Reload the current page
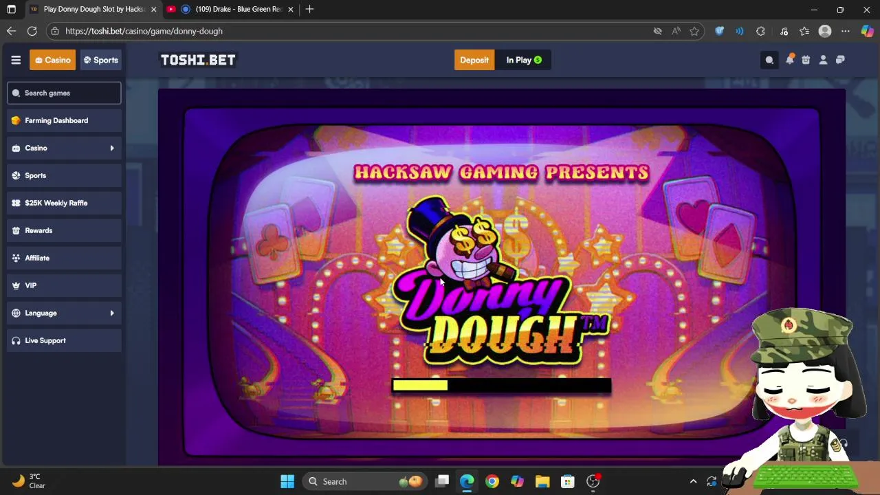The height and width of the screenshot is (495, 880). (x=32, y=31)
